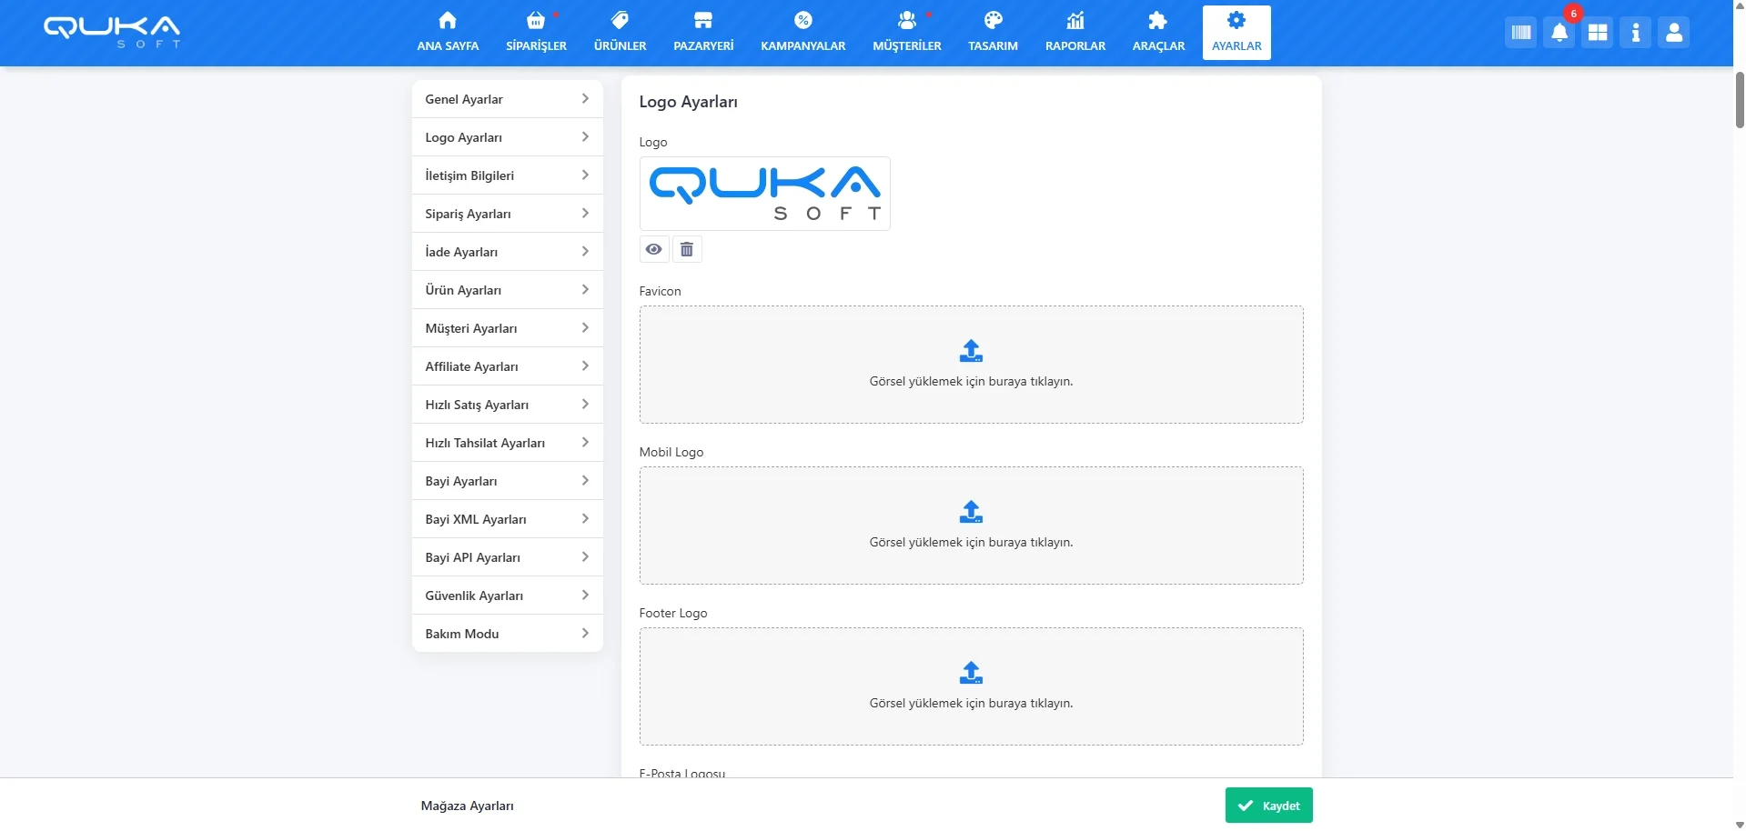Go to the Raporlar menu
Image resolution: width=1746 pixels, height=831 pixels.
coord(1075,33)
